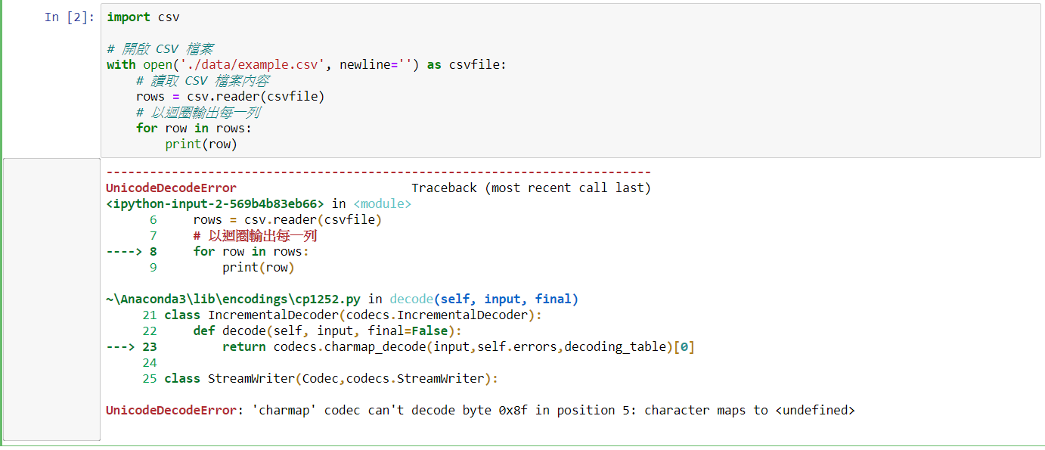Click the arrow marker at traceback line 23
This screenshot has height=450, width=1045.
[132, 346]
